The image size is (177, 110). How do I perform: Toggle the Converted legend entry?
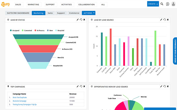pos(27,31)
